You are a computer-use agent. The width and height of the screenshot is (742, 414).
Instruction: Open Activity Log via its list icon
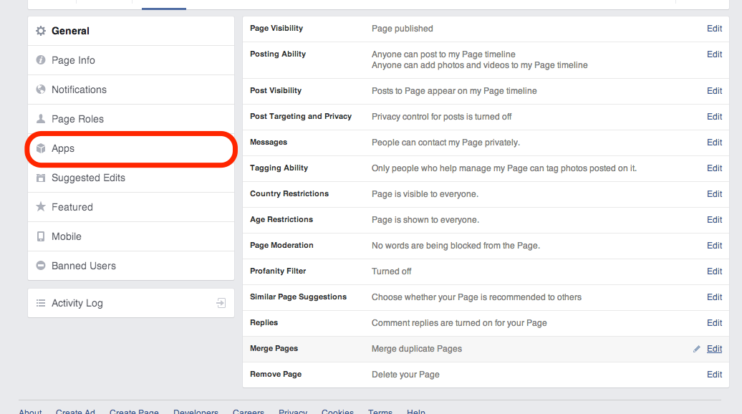point(42,302)
